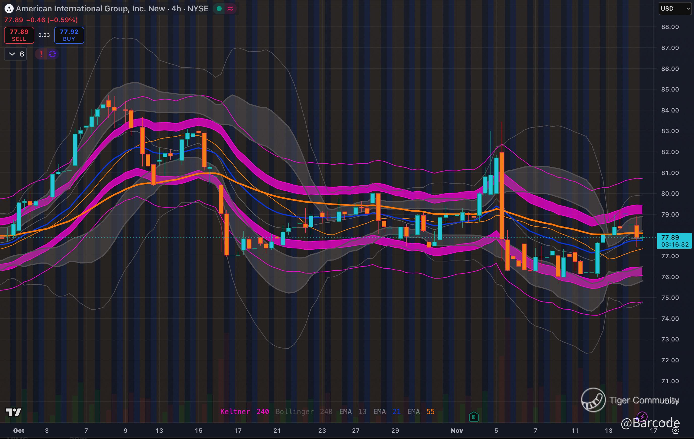Click the pink approximate-equals data indicator icon

coord(230,9)
